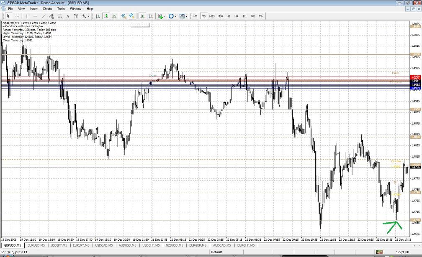Switch to AUDCAD,M5 chart tab
The height and width of the screenshot is (257, 422).
click(222, 245)
